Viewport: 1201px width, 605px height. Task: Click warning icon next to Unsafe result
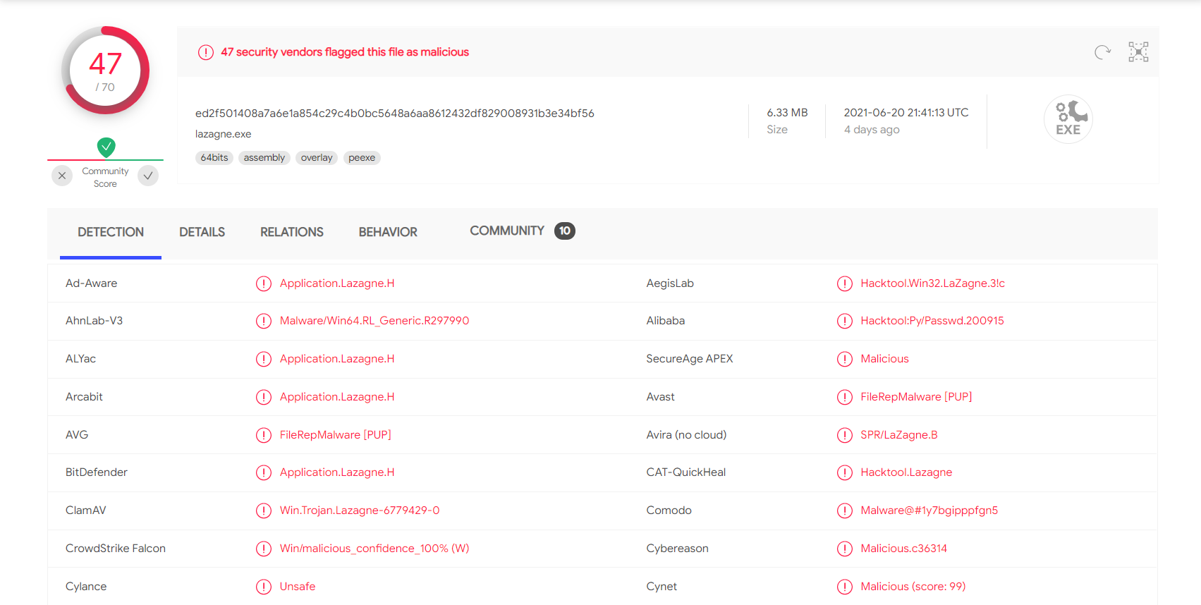click(x=264, y=587)
